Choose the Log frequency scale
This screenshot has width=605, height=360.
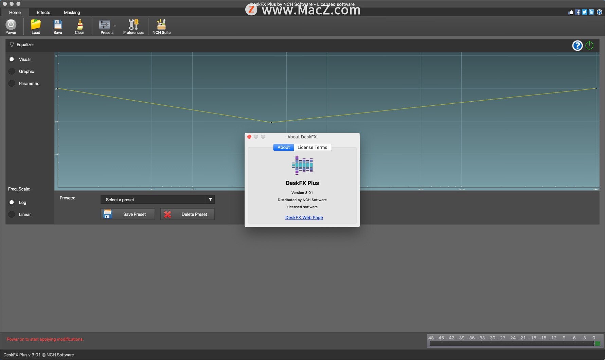tap(18, 203)
